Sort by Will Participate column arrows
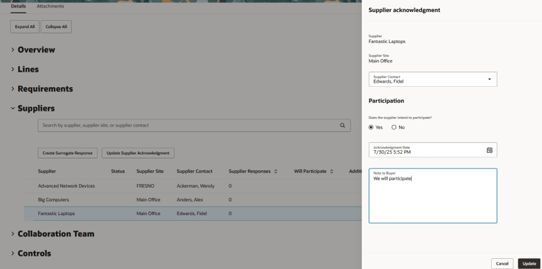This screenshot has height=269, width=542. pyautogui.click(x=331, y=171)
